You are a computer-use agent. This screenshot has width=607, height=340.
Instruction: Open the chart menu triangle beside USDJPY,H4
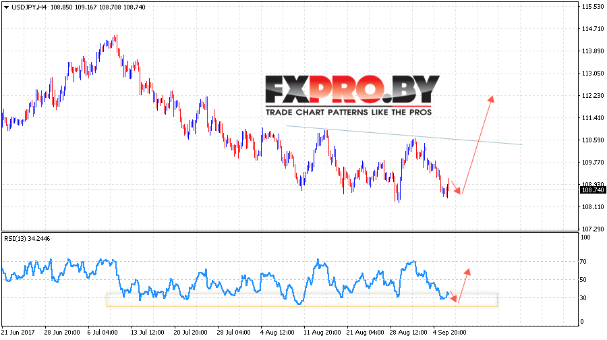click(6, 7)
